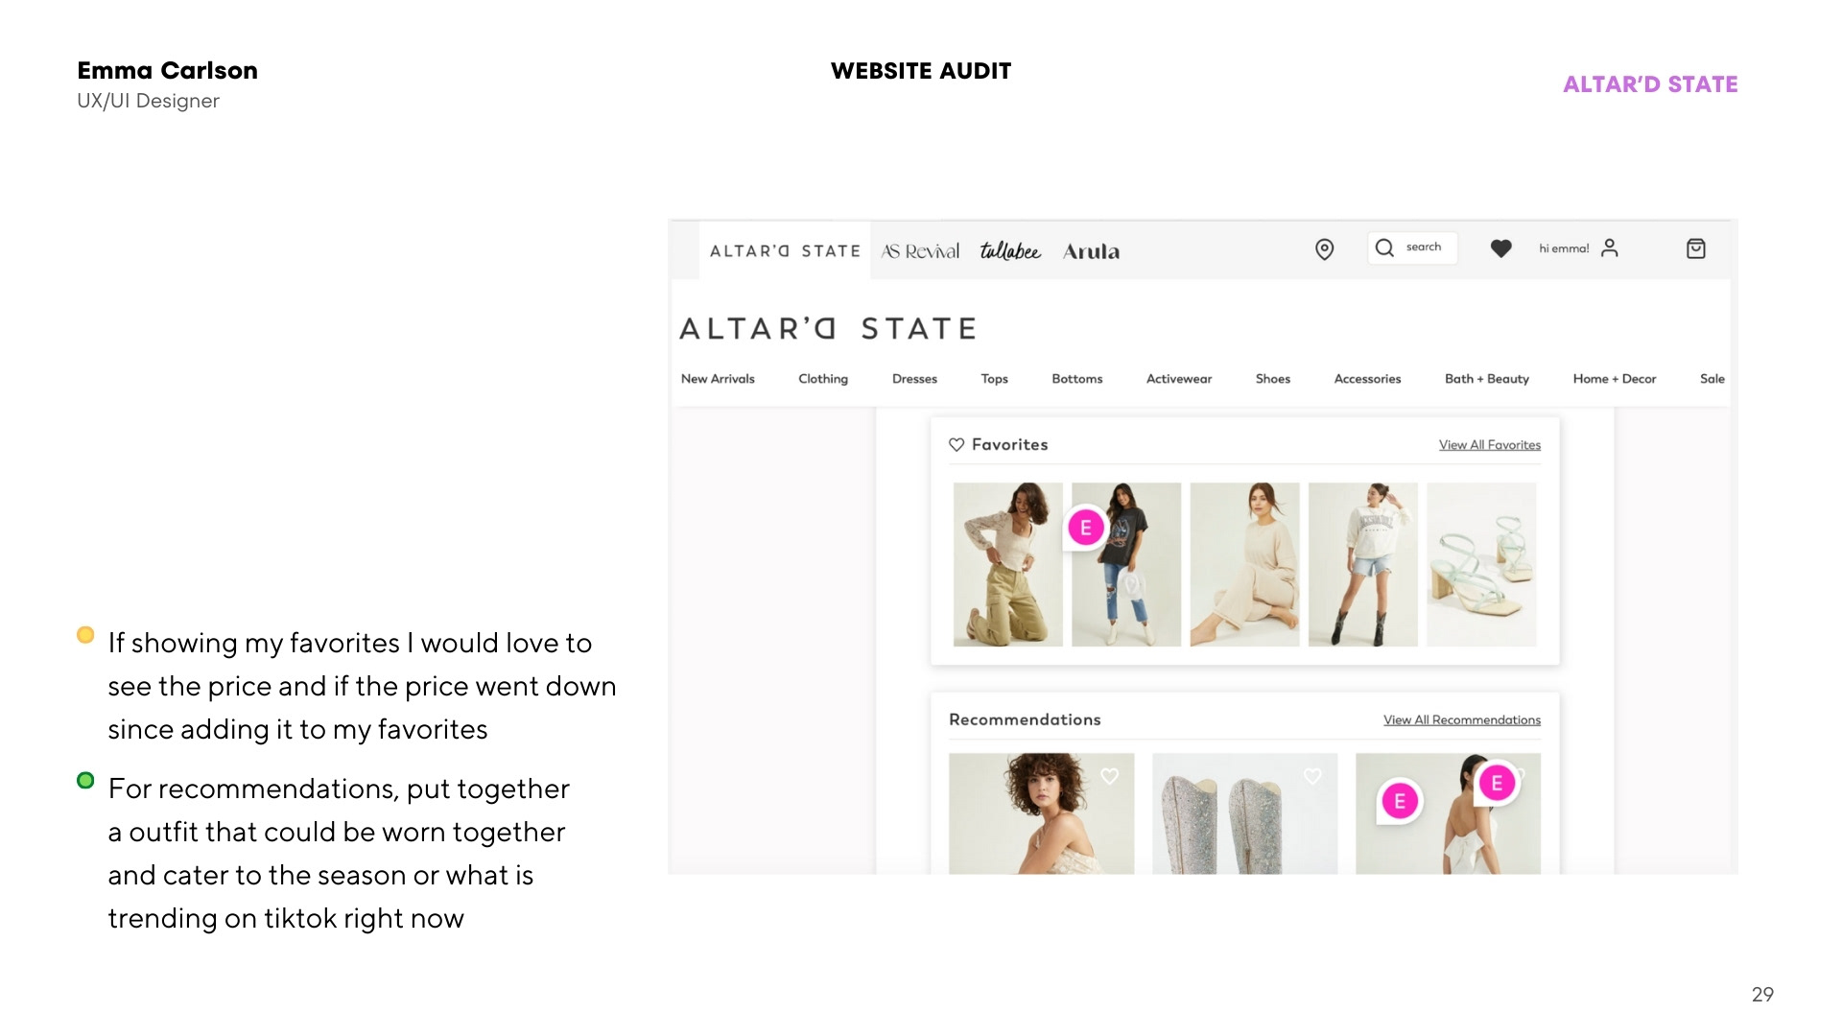Open the user account profile icon
This screenshot has width=1842, height=1036.
[1610, 248]
